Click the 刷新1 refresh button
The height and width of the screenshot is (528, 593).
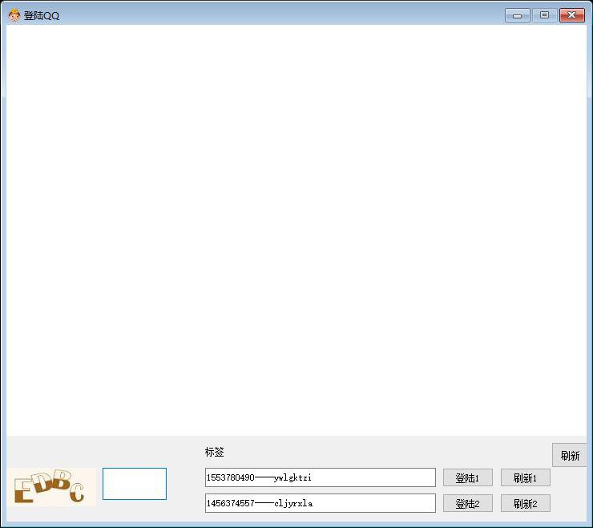(525, 478)
